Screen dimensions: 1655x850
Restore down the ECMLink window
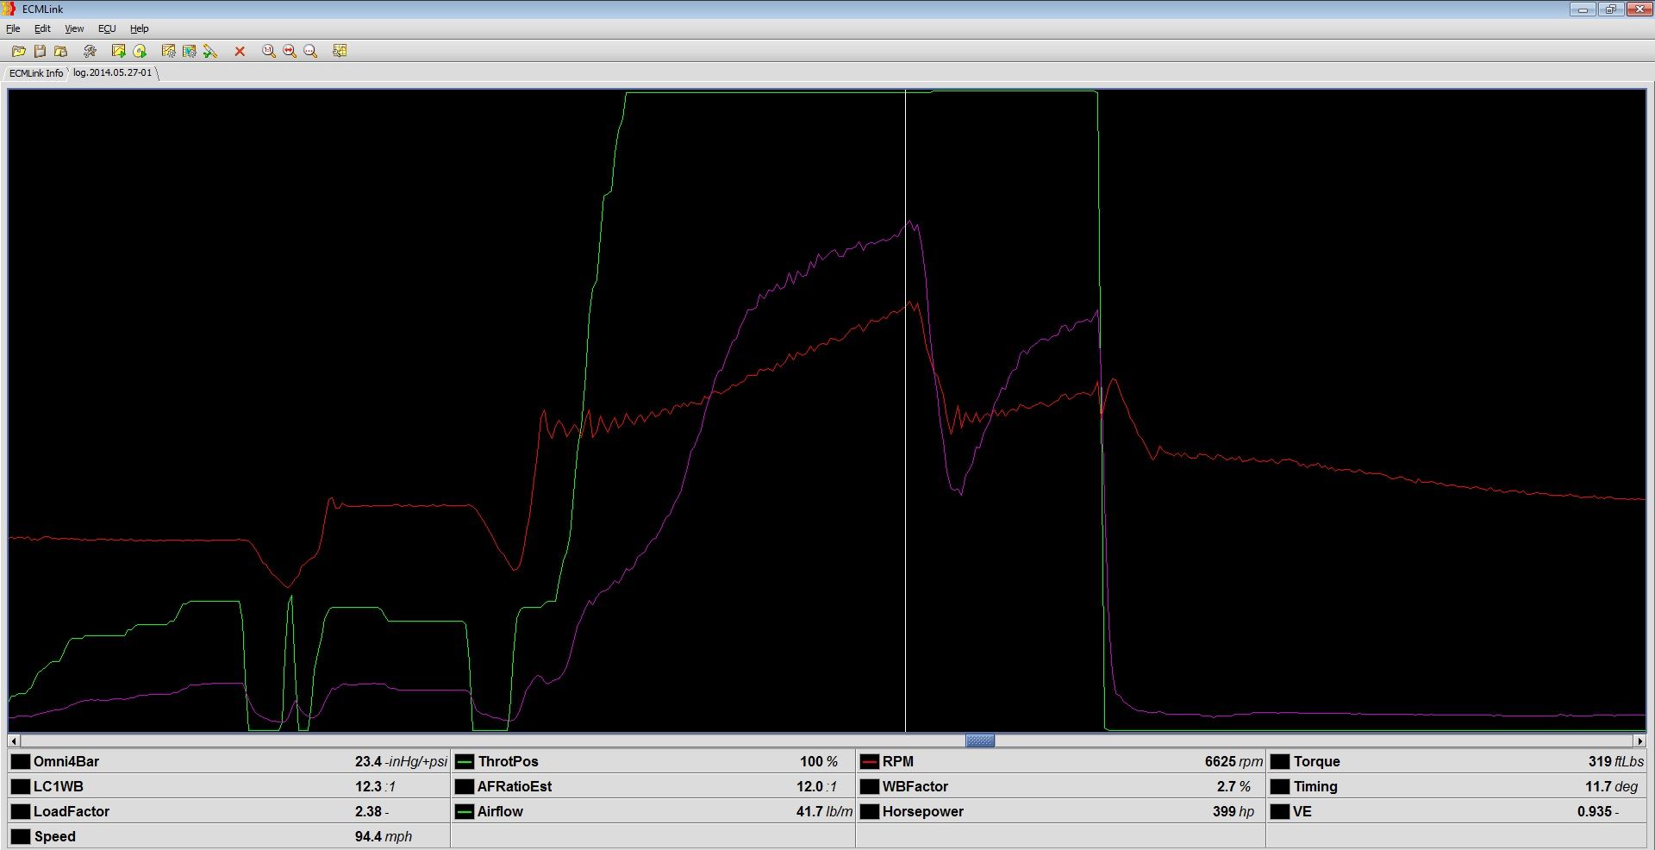pos(1610,9)
